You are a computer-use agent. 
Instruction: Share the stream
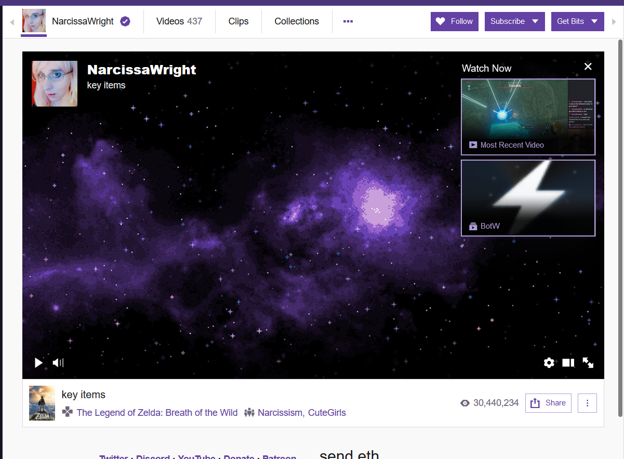click(549, 403)
